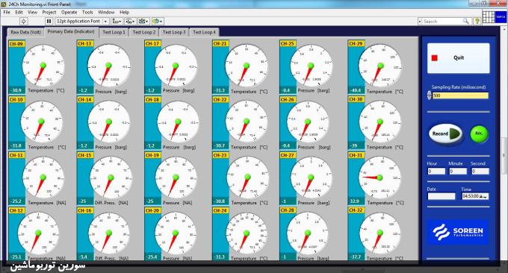This screenshot has height=273, width=508.
Task: Click the Sampling Rate value field
Action: (460, 95)
